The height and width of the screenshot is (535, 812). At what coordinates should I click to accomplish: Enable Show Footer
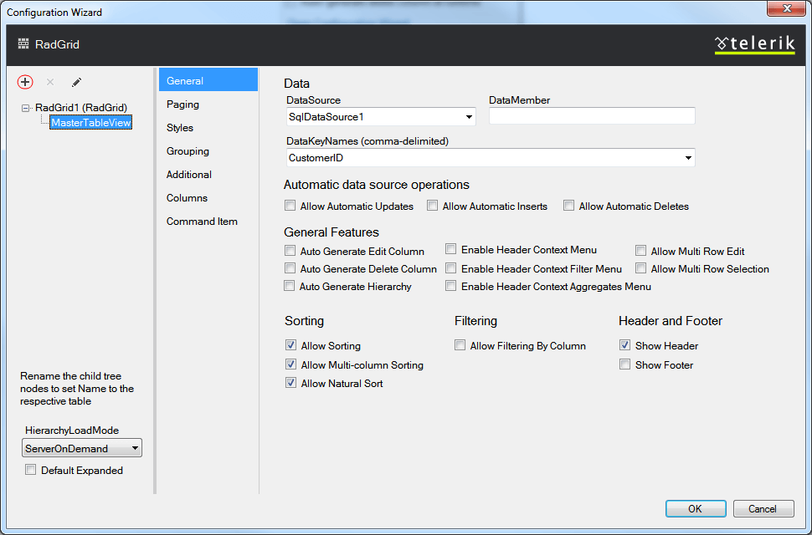point(625,364)
